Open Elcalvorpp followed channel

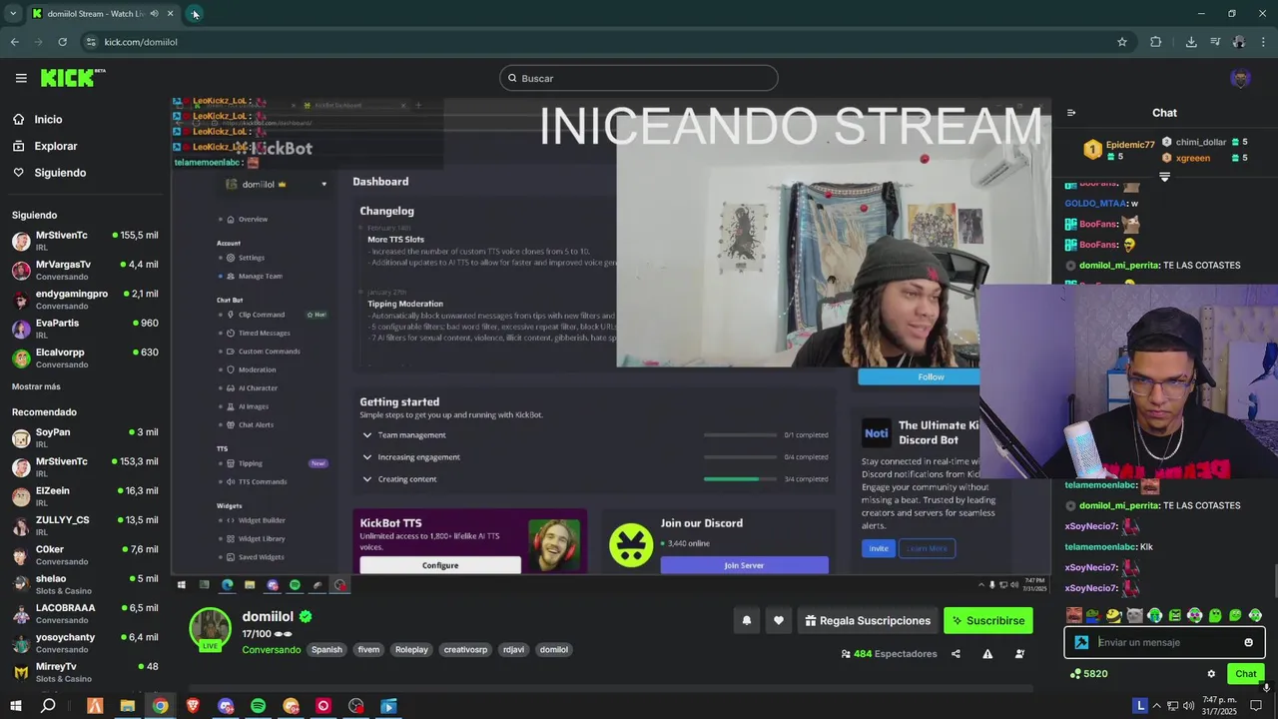pyautogui.click(x=85, y=358)
